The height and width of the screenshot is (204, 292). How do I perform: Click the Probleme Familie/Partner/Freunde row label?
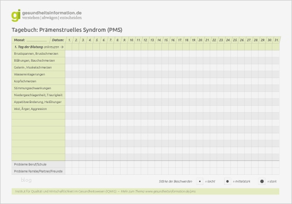coord(38,171)
